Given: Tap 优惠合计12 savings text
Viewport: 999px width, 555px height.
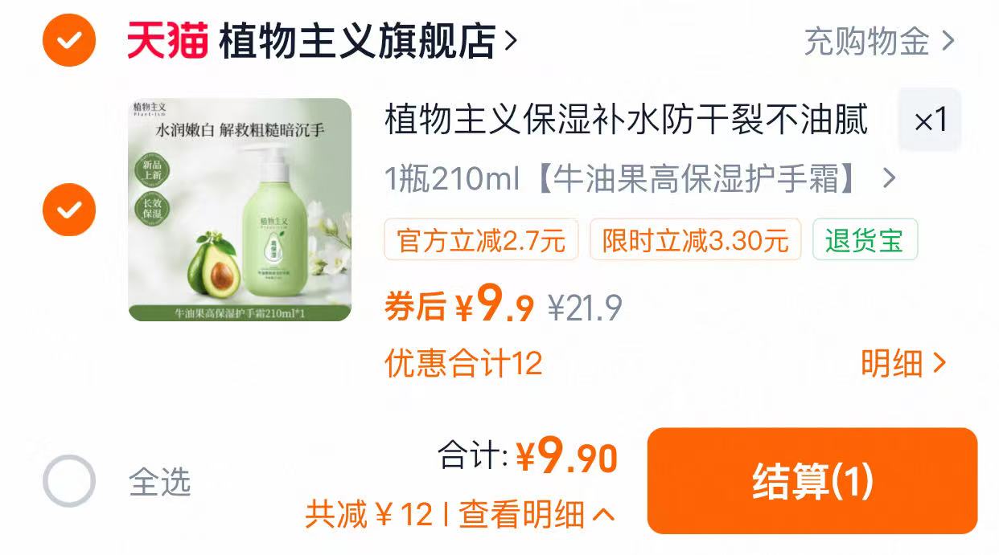Looking at the screenshot, I should [x=463, y=364].
